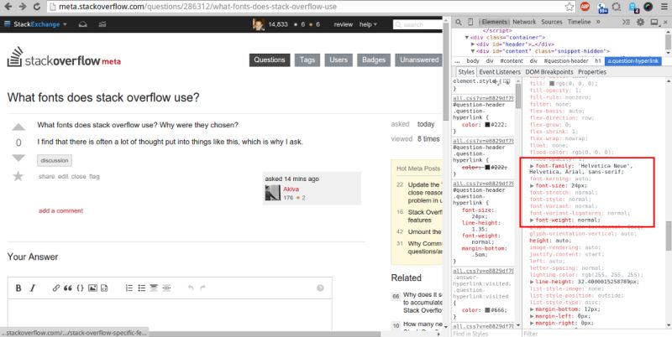Open the editor help question-mark icon
Image resolution: width=672 pixels, height=337 pixels.
click(320, 288)
